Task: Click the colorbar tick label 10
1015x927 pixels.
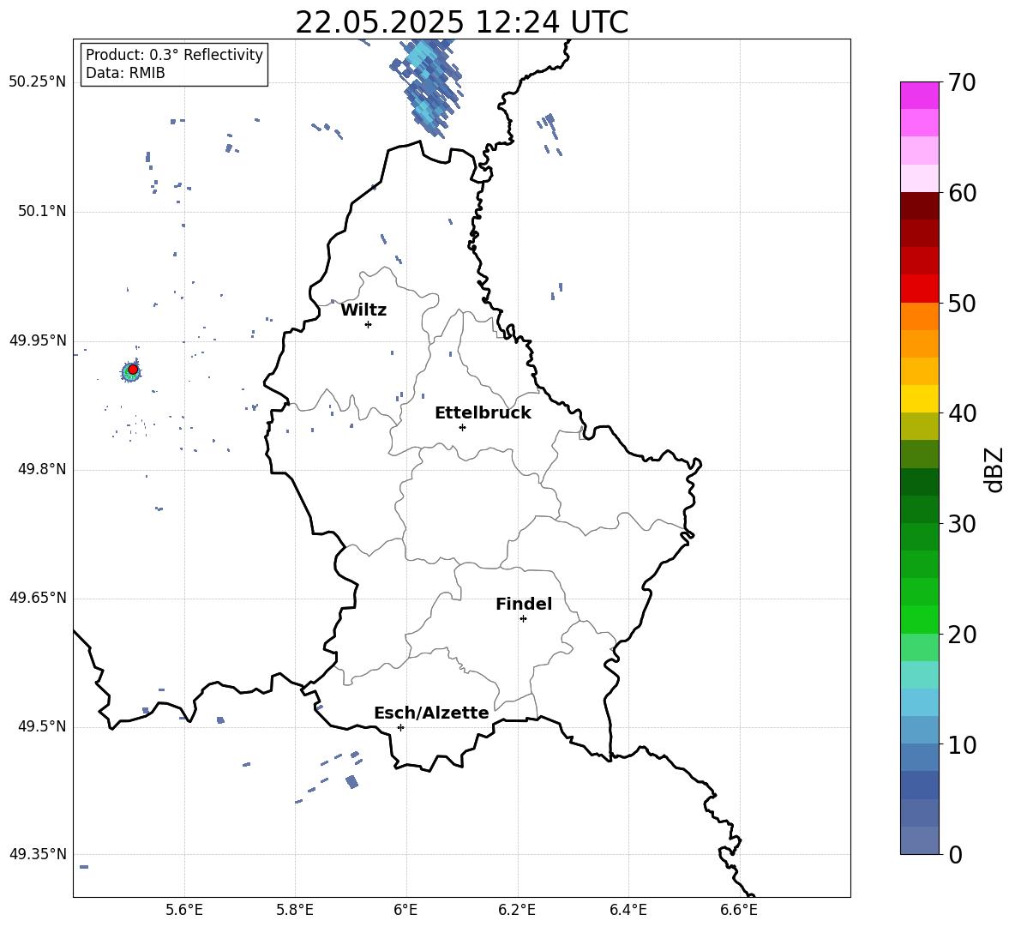Action: [962, 745]
